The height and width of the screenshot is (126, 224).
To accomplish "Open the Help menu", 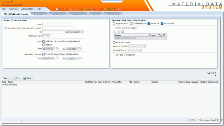I will tap(40, 9).
